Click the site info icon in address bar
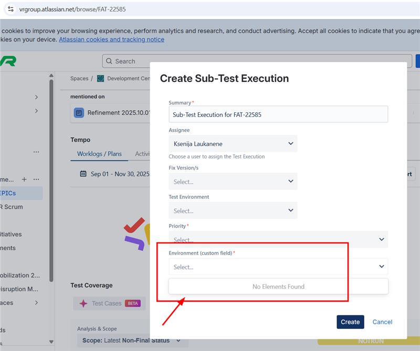This screenshot has width=420, height=351. (x=10, y=9)
